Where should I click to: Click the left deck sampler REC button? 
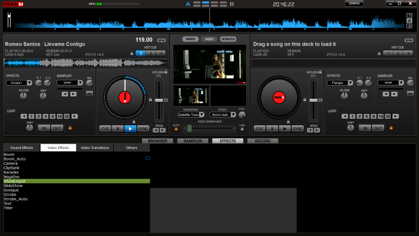[89, 94]
